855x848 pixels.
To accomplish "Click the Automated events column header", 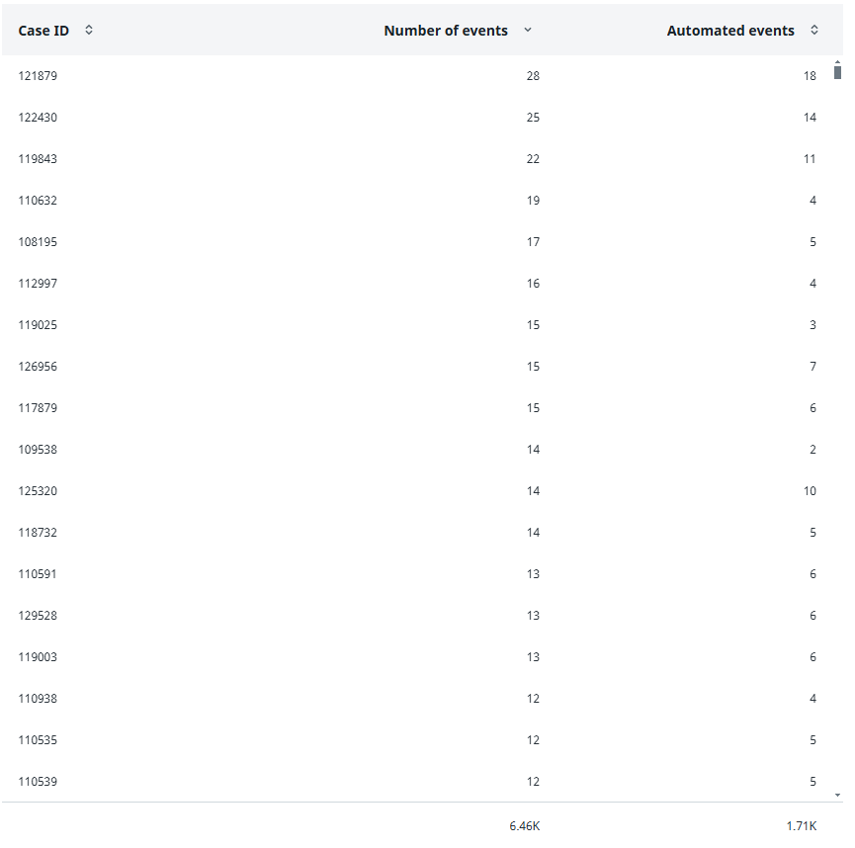I will click(x=730, y=30).
